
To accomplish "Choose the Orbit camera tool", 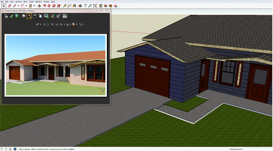I will point(80,6).
